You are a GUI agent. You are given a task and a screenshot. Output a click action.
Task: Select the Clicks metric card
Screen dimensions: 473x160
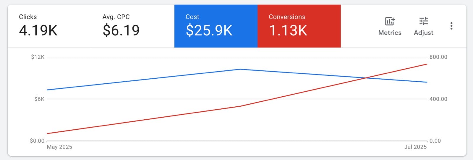point(49,26)
